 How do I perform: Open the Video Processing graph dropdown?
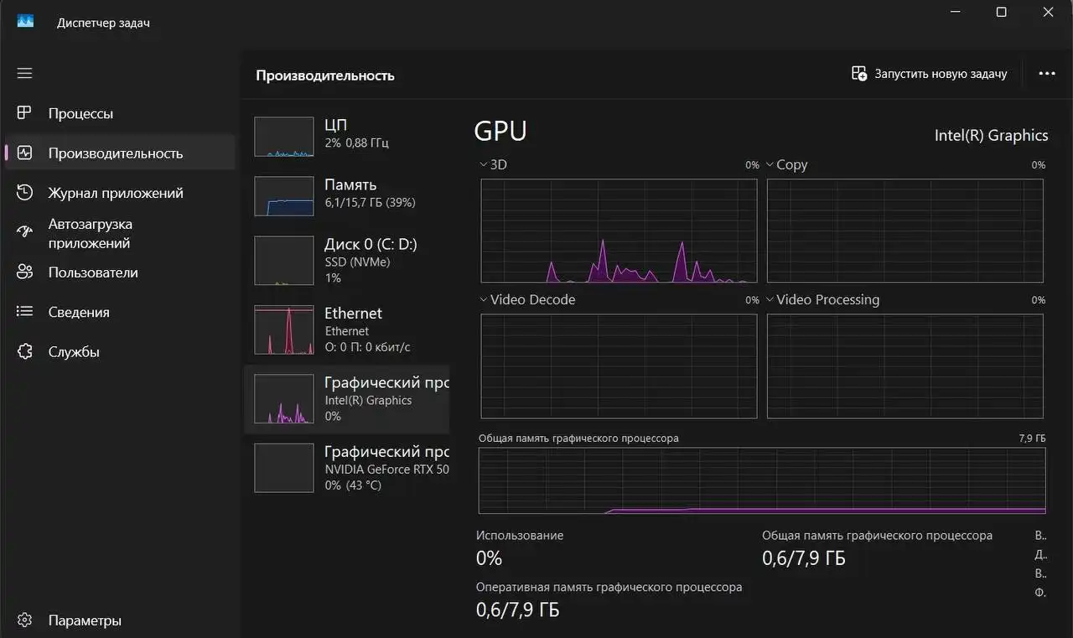pyautogui.click(x=770, y=300)
